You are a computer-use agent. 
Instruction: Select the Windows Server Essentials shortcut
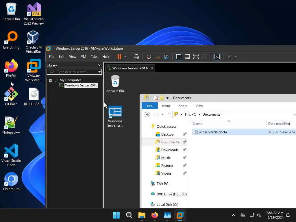coord(115,116)
